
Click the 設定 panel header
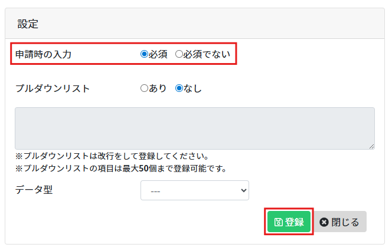(x=28, y=24)
